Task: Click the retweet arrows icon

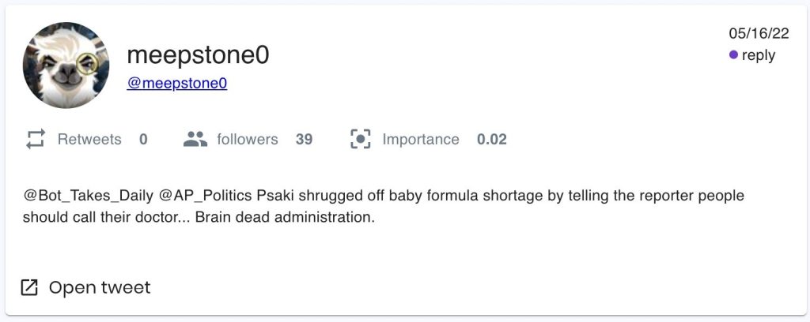Action: (35, 140)
